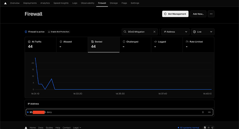Click the crossed shield icon on Denied
Image resolution: width=239 pixels, height=129 pixels.
click(x=92, y=42)
